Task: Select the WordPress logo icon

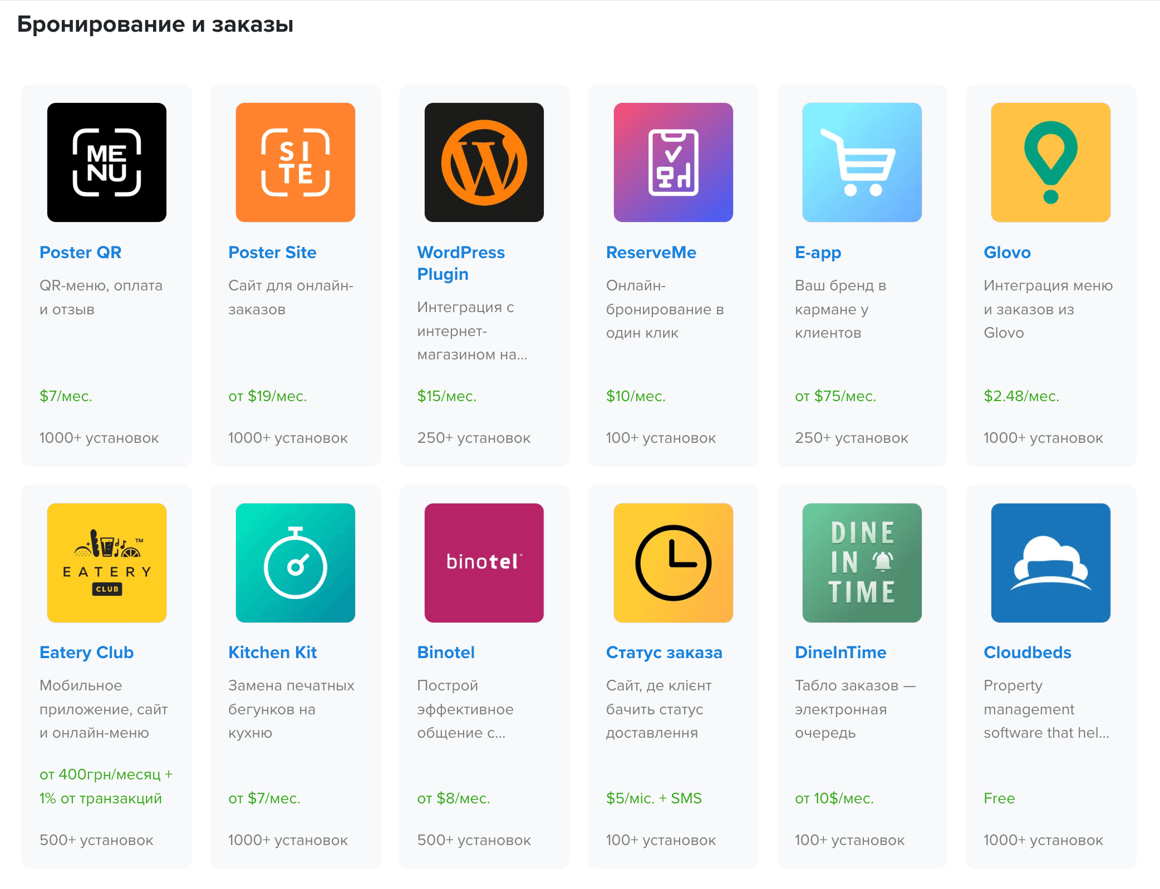Action: click(484, 162)
